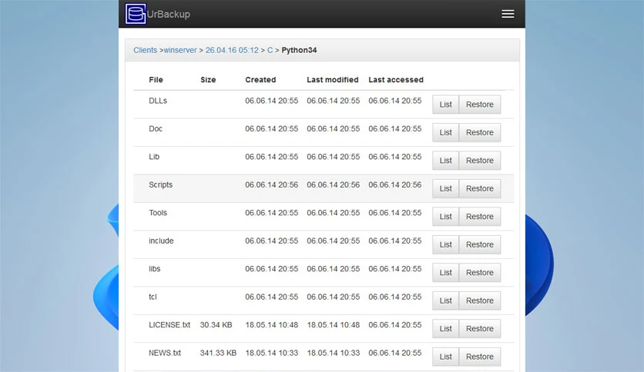Select the libs file name
The height and width of the screenshot is (372, 644).
(x=155, y=269)
